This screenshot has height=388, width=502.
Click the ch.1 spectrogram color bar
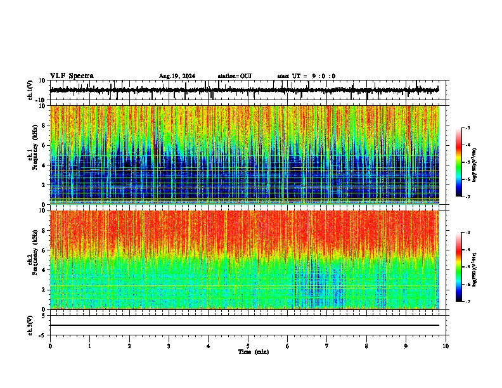point(458,162)
